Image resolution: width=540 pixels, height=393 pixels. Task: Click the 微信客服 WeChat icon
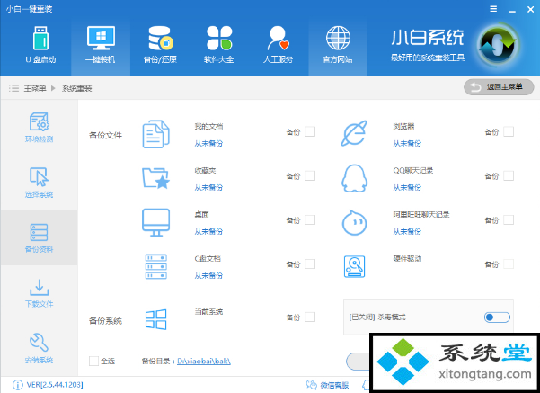coord(312,385)
